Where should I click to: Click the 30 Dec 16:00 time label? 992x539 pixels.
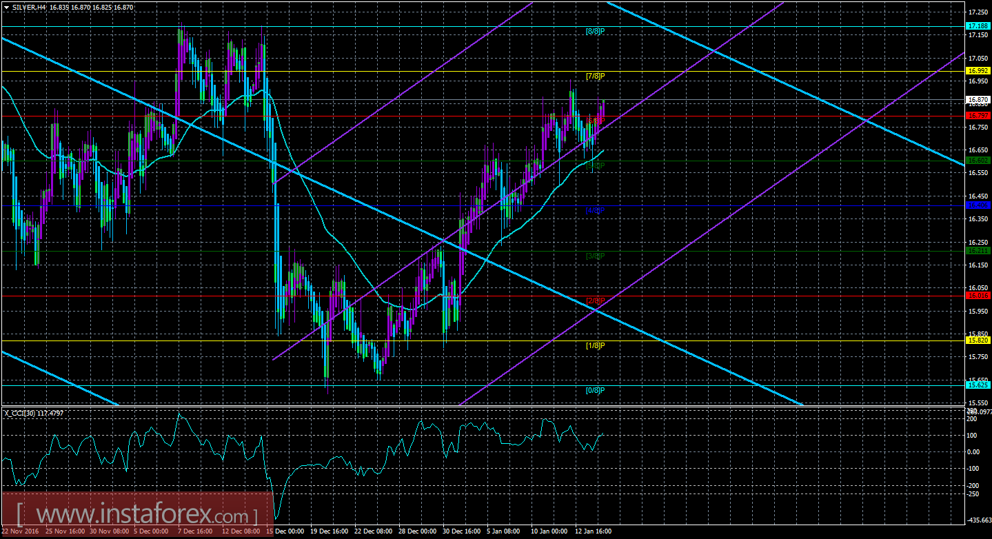pos(461,532)
